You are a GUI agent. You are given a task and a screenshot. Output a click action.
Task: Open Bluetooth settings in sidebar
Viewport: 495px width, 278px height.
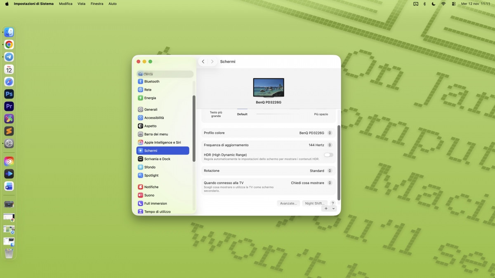tap(152, 82)
